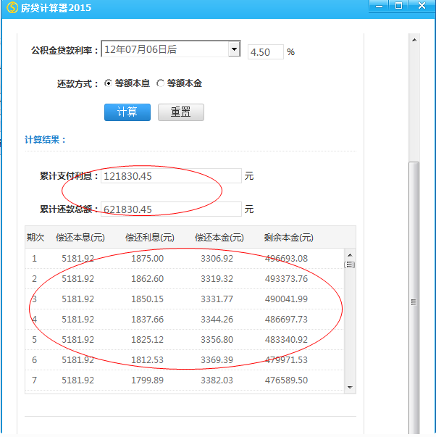Click the 偿还利息(元) column header

pos(150,238)
